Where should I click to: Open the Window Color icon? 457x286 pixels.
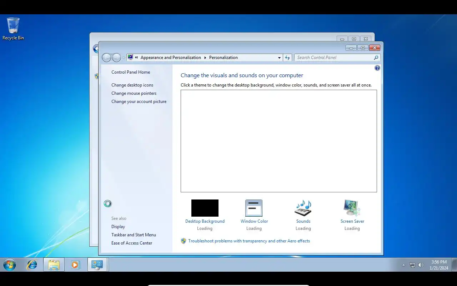click(x=254, y=208)
